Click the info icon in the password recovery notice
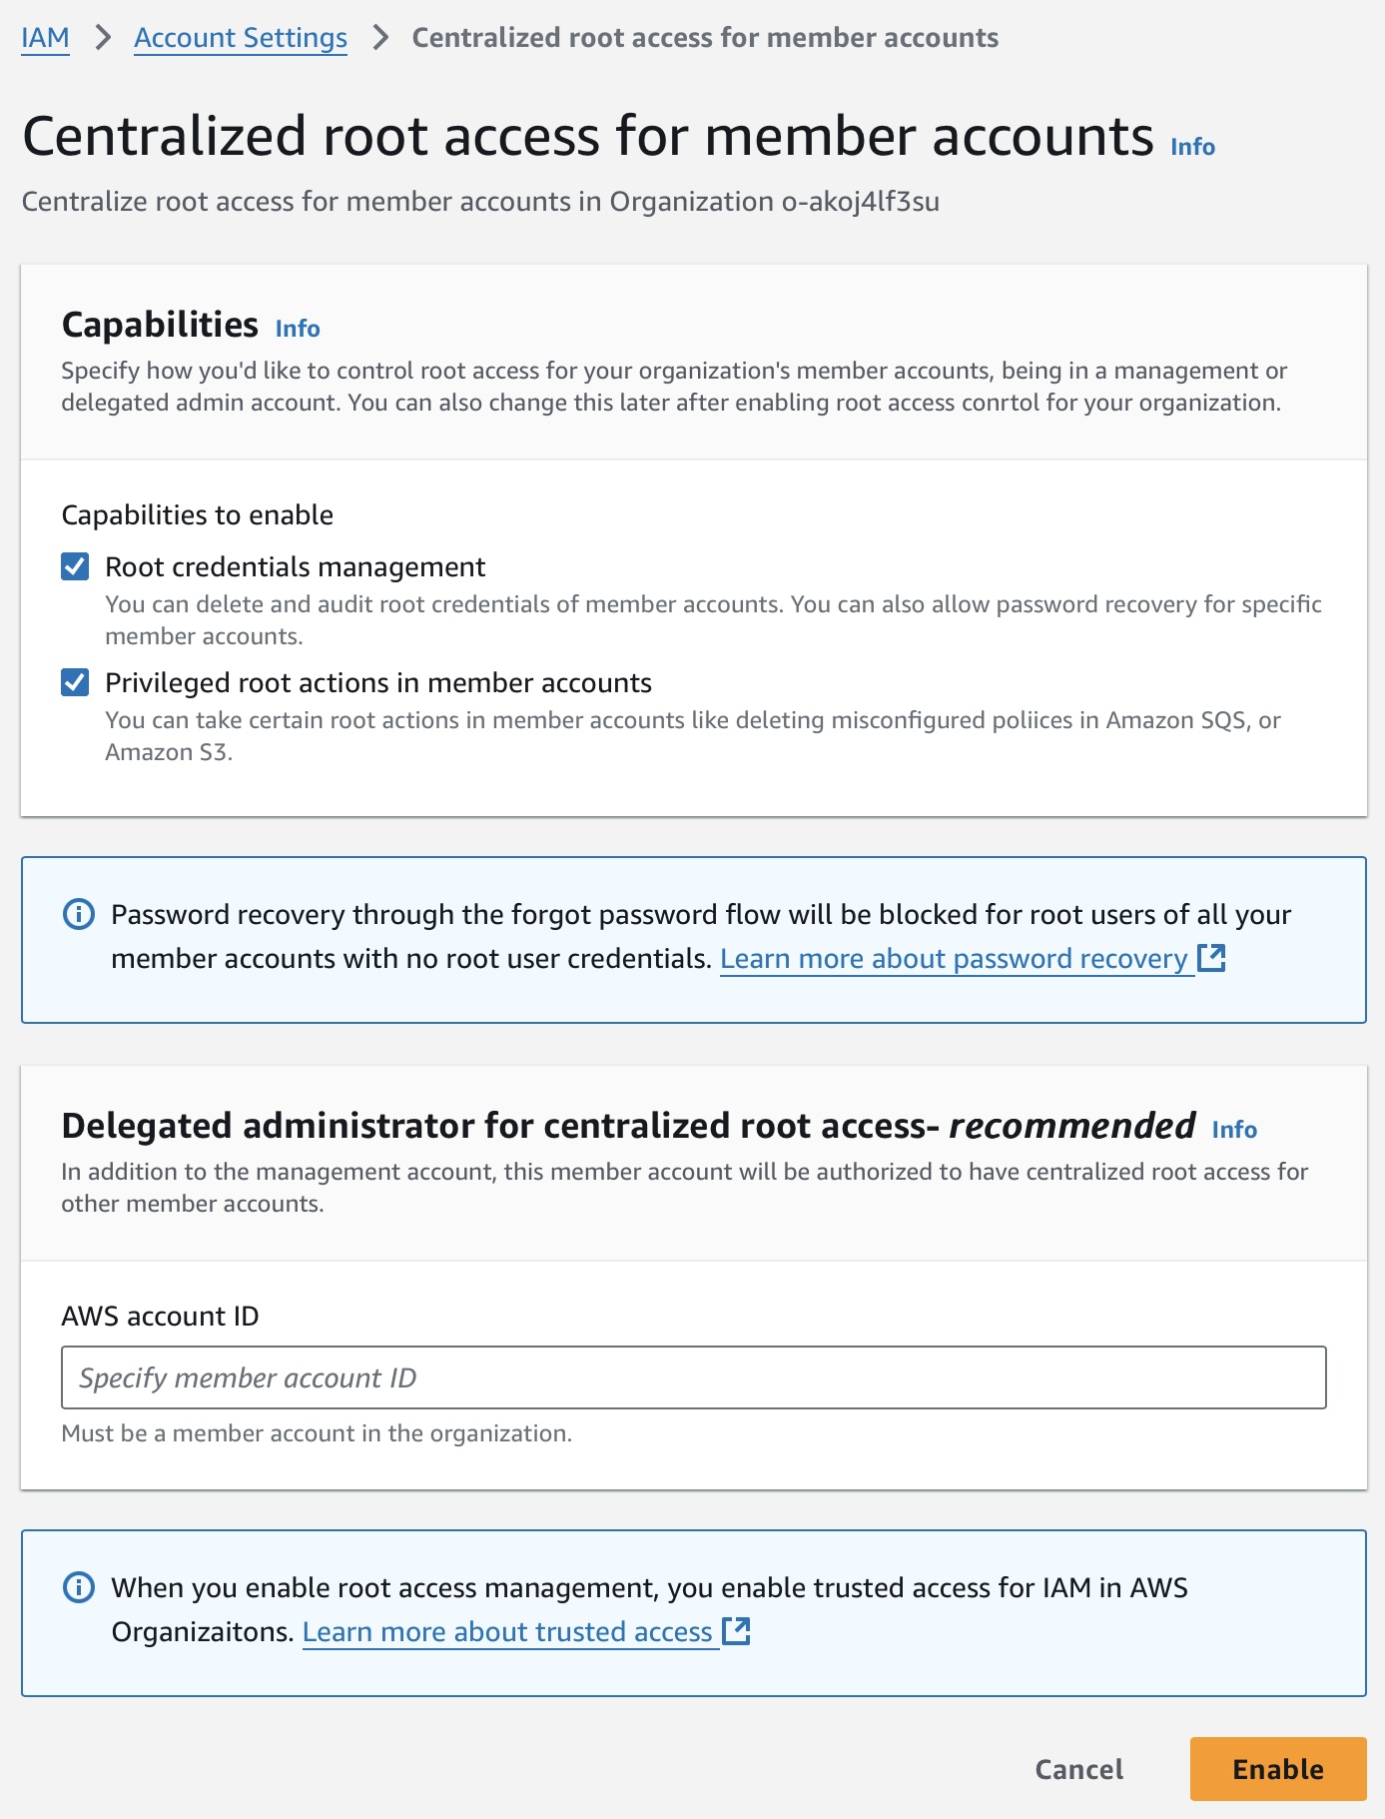 79,914
